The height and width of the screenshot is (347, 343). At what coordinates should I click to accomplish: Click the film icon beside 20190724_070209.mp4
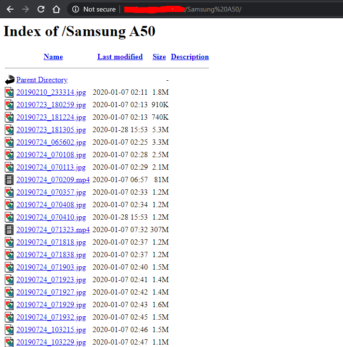tap(10, 180)
